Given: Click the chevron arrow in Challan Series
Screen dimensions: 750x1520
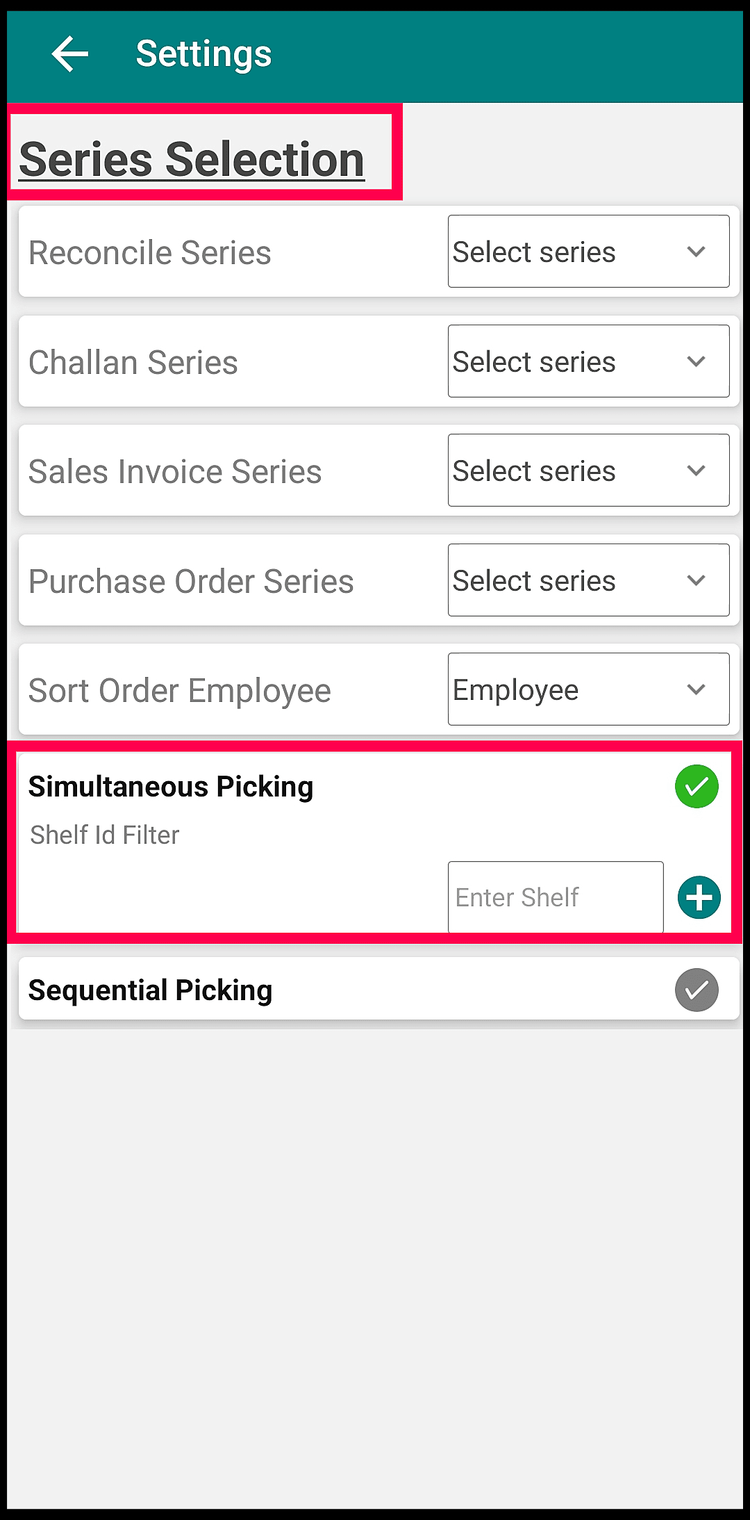Looking at the screenshot, I should [696, 361].
